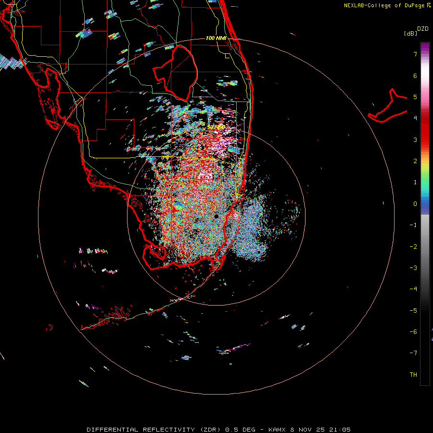Viewport: 433px width, 433px height.
Task: Click the -2 dB tick on the scale
Action: pyautogui.click(x=413, y=247)
